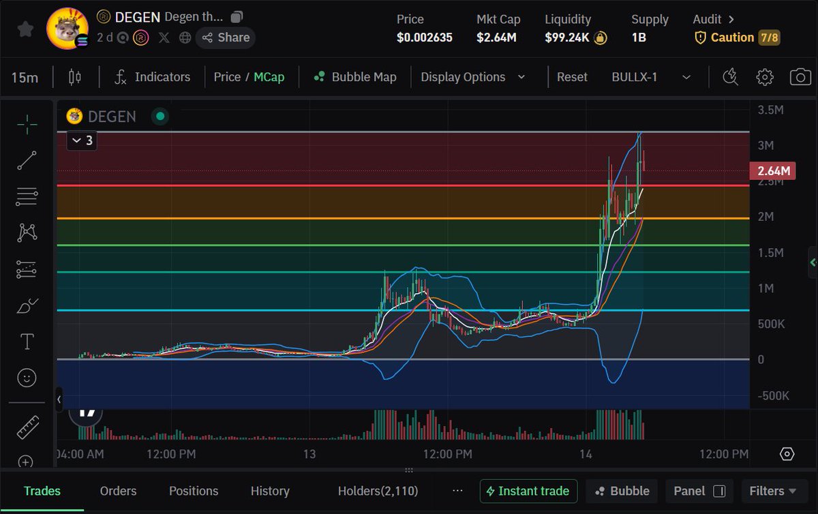Select the pattern drawing tool
The image size is (818, 514).
click(27, 233)
